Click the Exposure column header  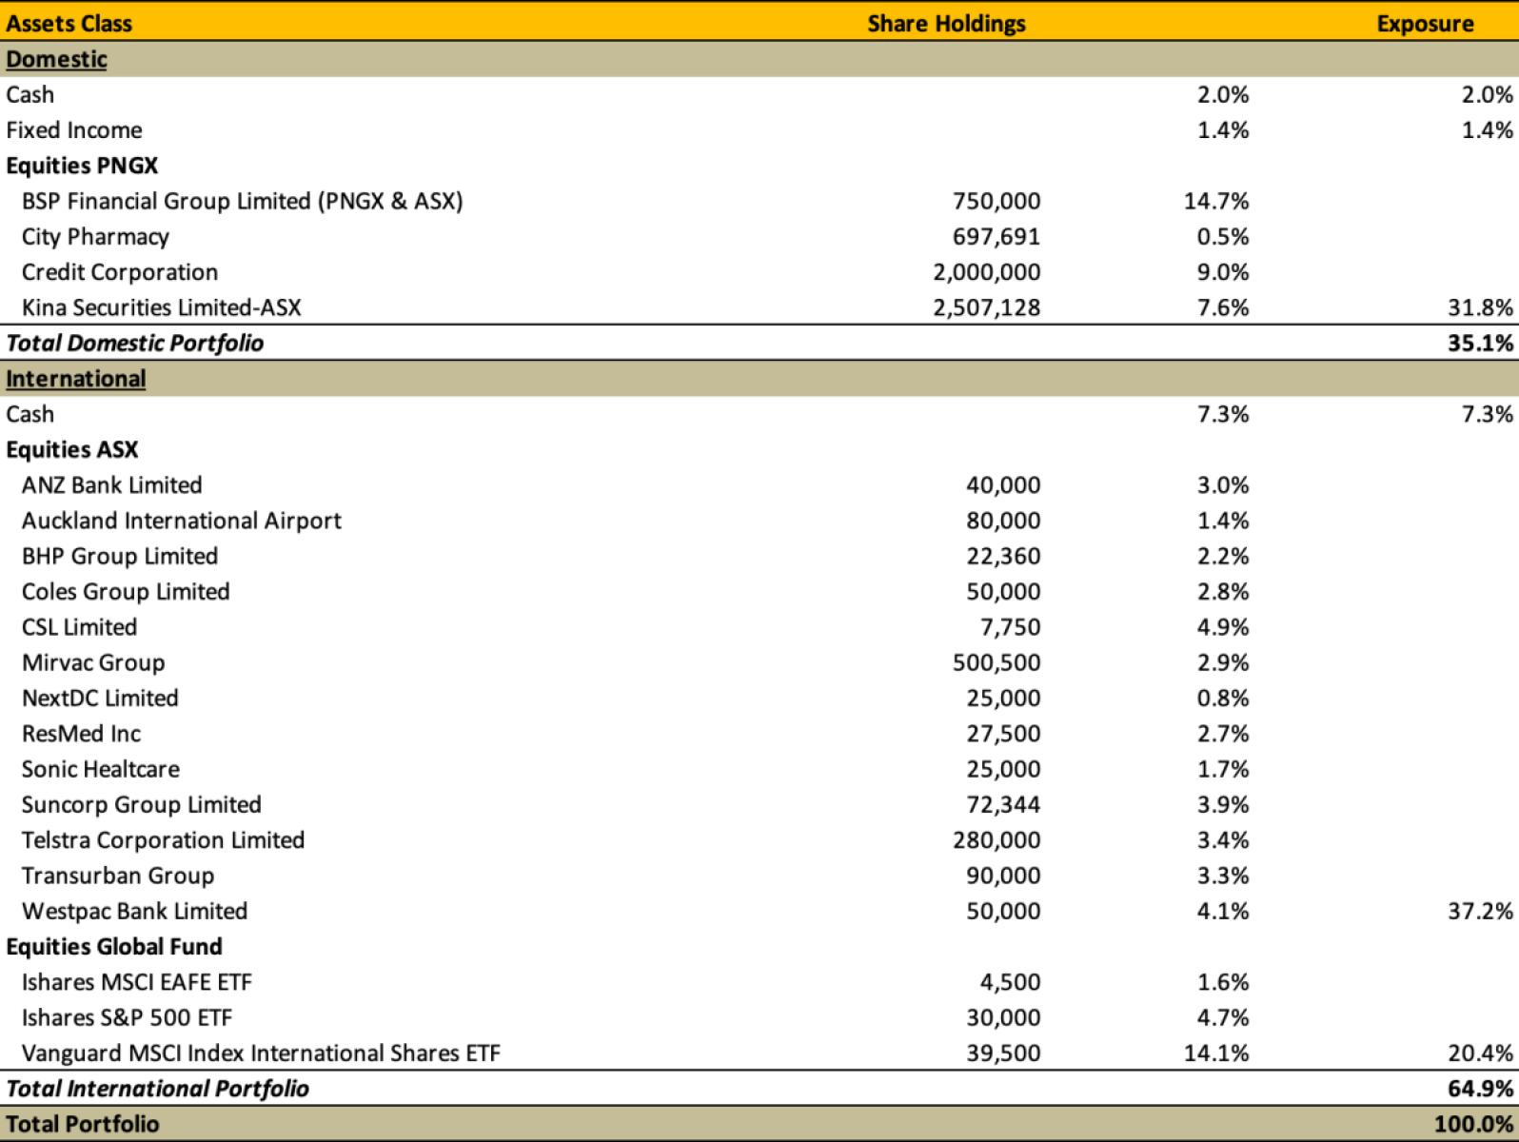tap(1425, 23)
